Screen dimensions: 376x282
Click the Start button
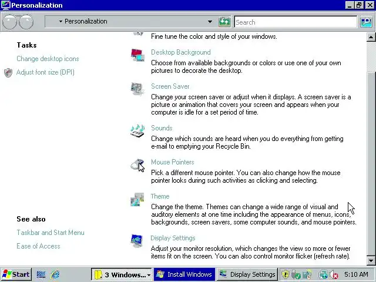pos(16,274)
